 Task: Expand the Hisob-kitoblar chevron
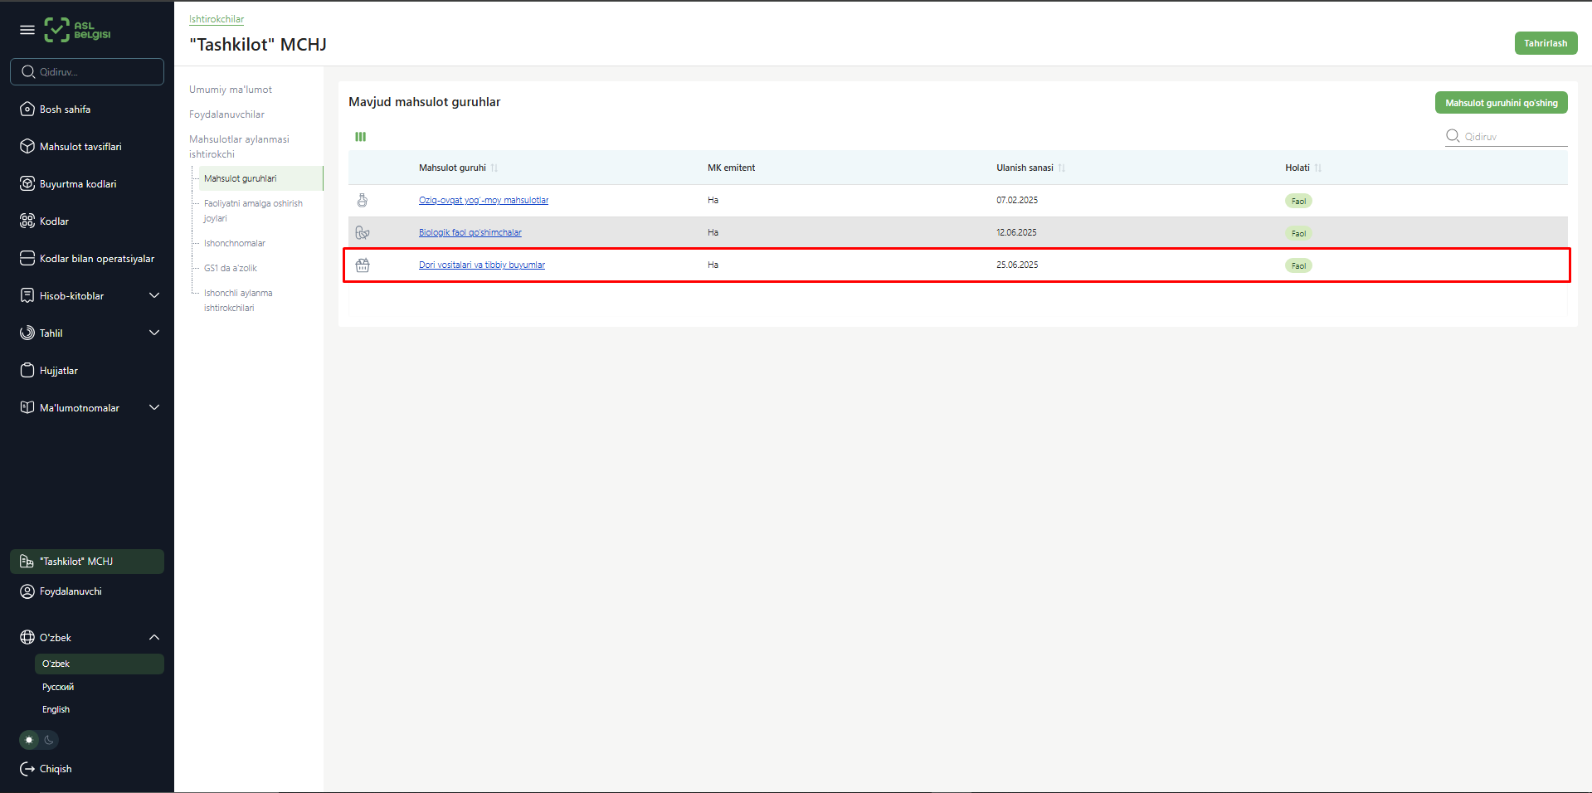pyautogui.click(x=154, y=296)
